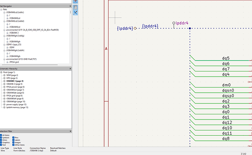Image resolution: width=252 pixels, height=155 pixels.
Task: Select the dq4 wire label
Action: coord(226,74)
